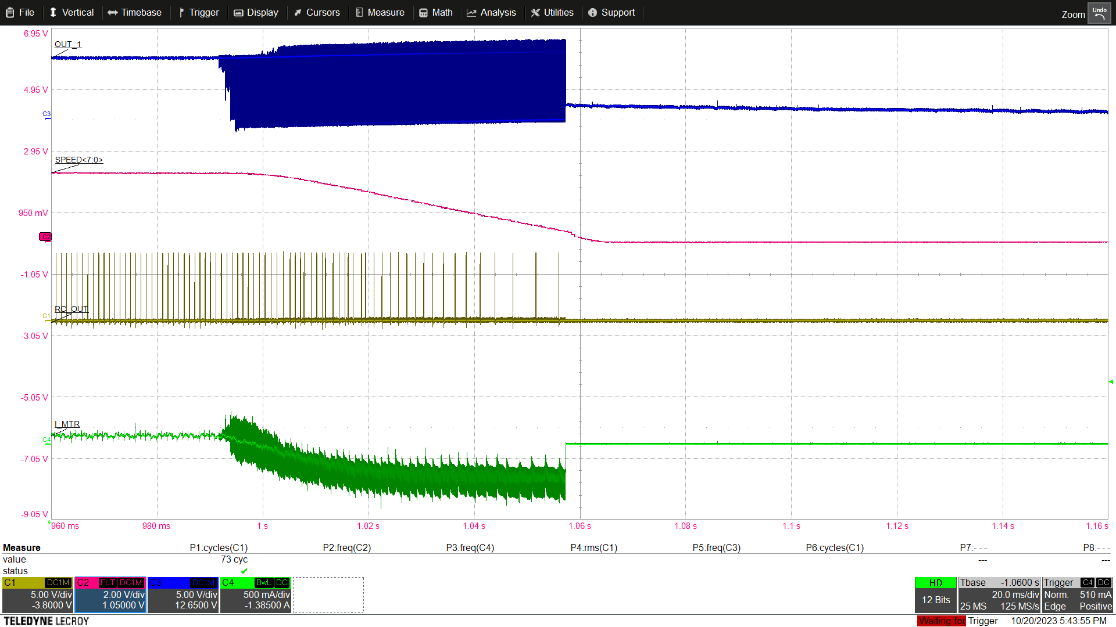Click the Zoom button
Viewport: 1116px width, 627px height.
click(1073, 14)
